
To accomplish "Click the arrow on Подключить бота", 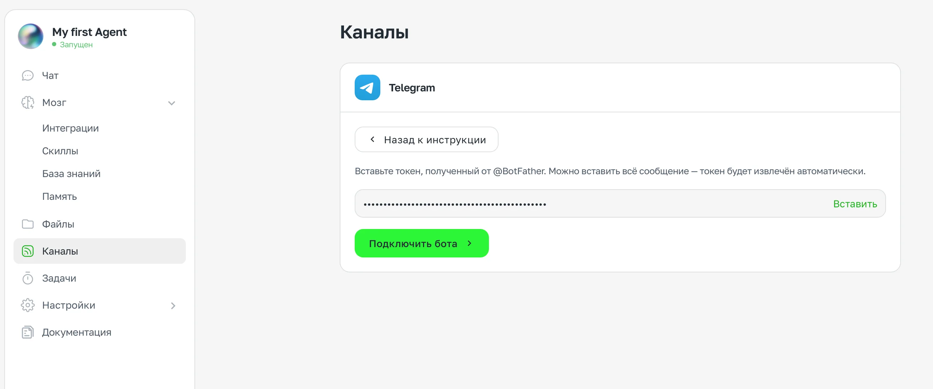I will pyautogui.click(x=469, y=243).
